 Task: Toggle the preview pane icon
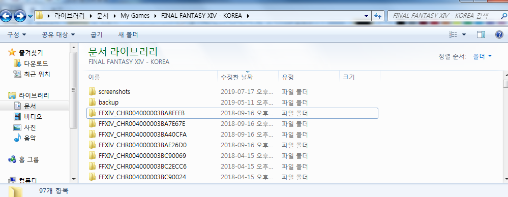pos(482,35)
